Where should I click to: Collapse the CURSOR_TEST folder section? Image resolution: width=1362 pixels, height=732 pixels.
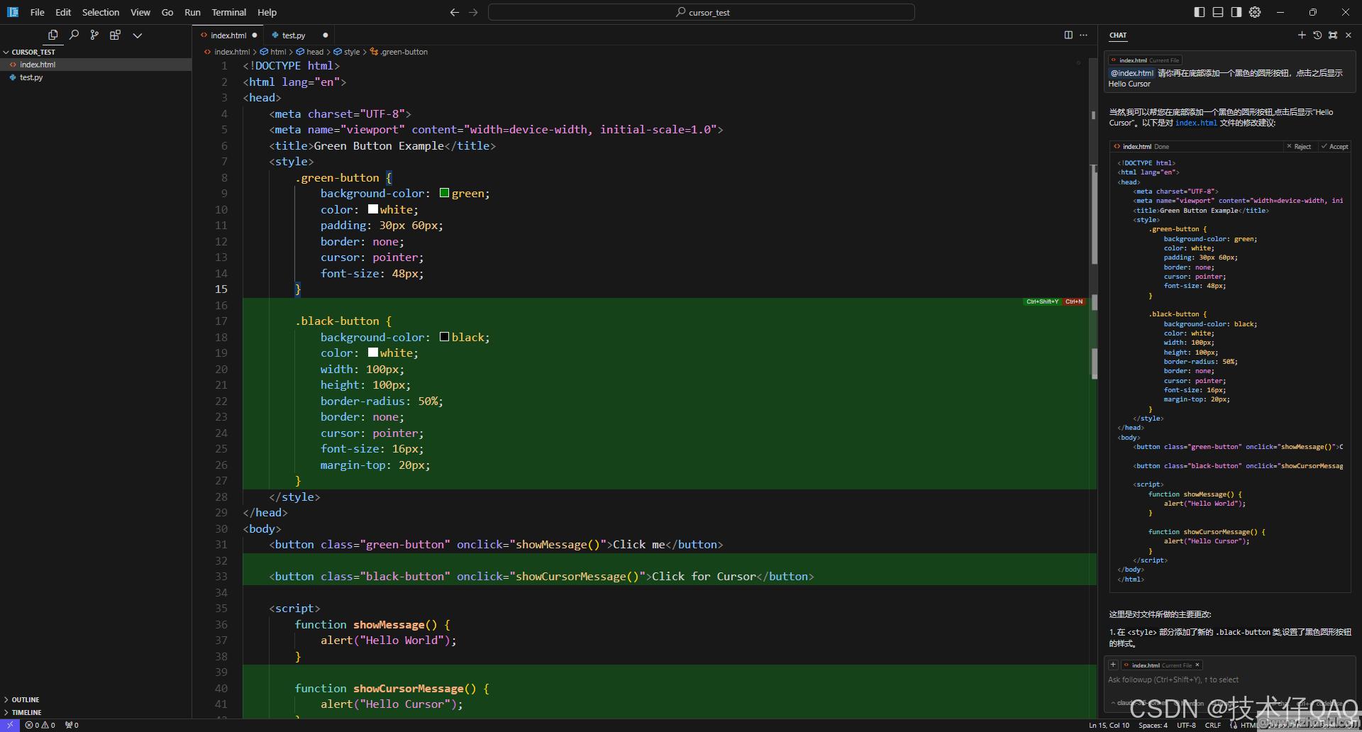33,52
